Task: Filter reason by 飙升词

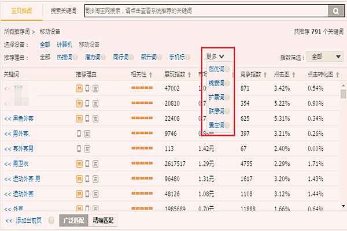Action: (149, 57)
